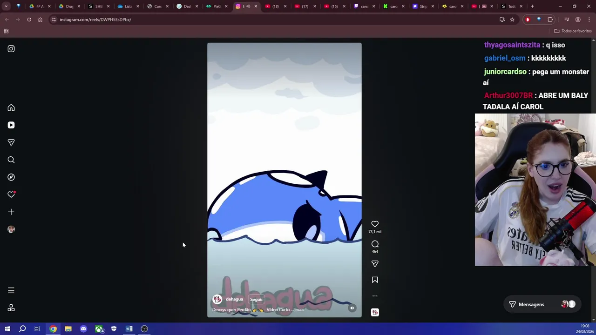Image resolution: width=596 pixels, height=335 pixels.
Task: Expand the reel caption with 'mais'
Action: (299, 310)
